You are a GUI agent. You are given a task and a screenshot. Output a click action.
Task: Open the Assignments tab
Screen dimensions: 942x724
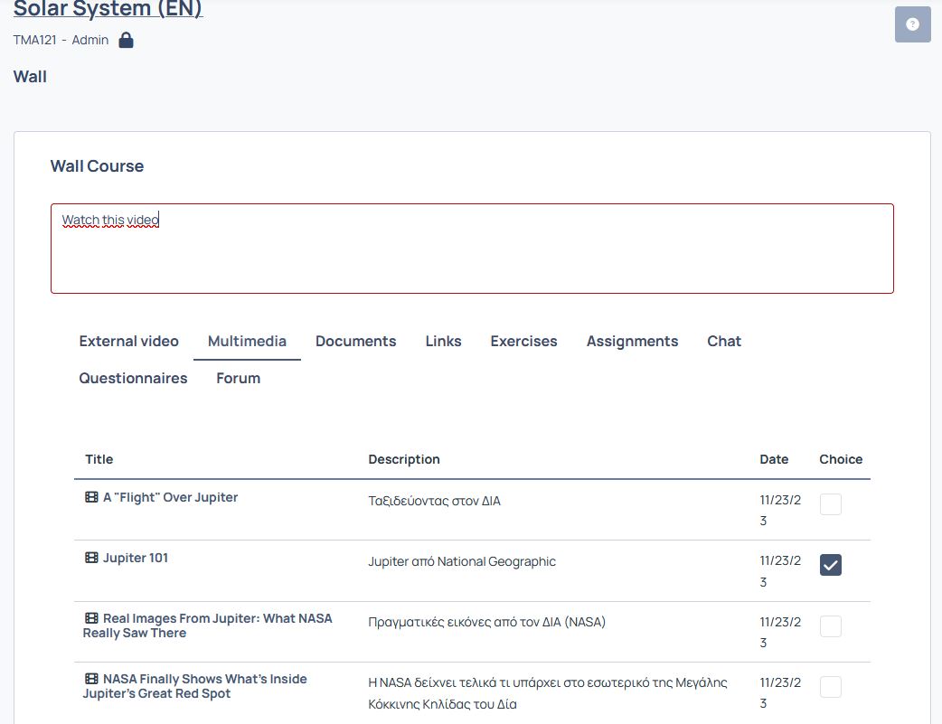(632, 342)
